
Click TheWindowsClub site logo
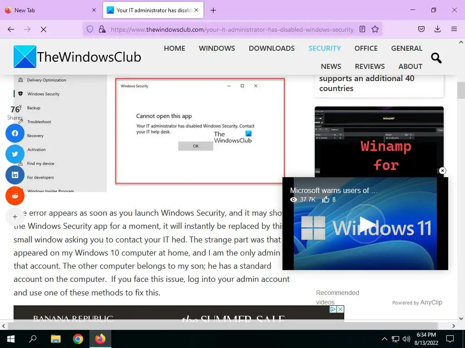[x=77, y=57]
